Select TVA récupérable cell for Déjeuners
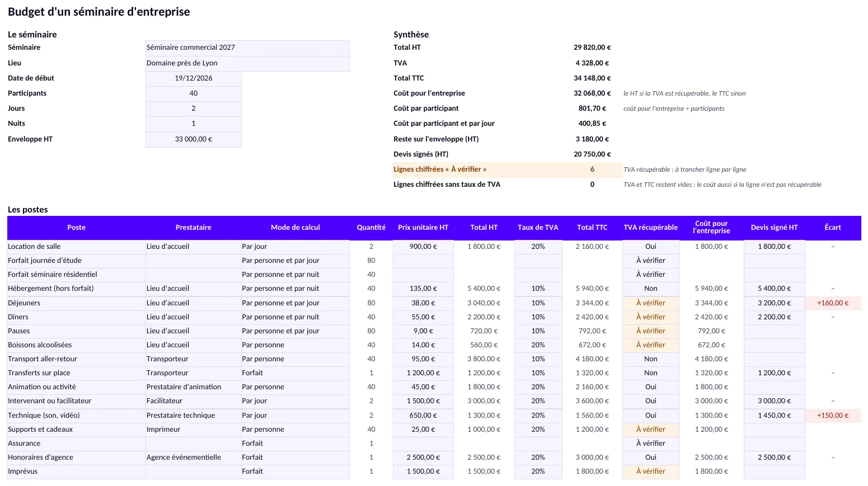This screenshot has height=486, width=868. pyautogui.click(x=651, y=303)
